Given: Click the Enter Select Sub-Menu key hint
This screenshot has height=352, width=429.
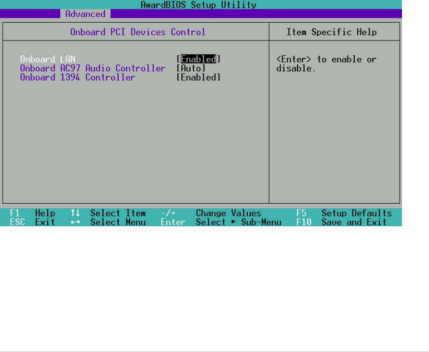Looking at the screenshot, I should 173,222.
